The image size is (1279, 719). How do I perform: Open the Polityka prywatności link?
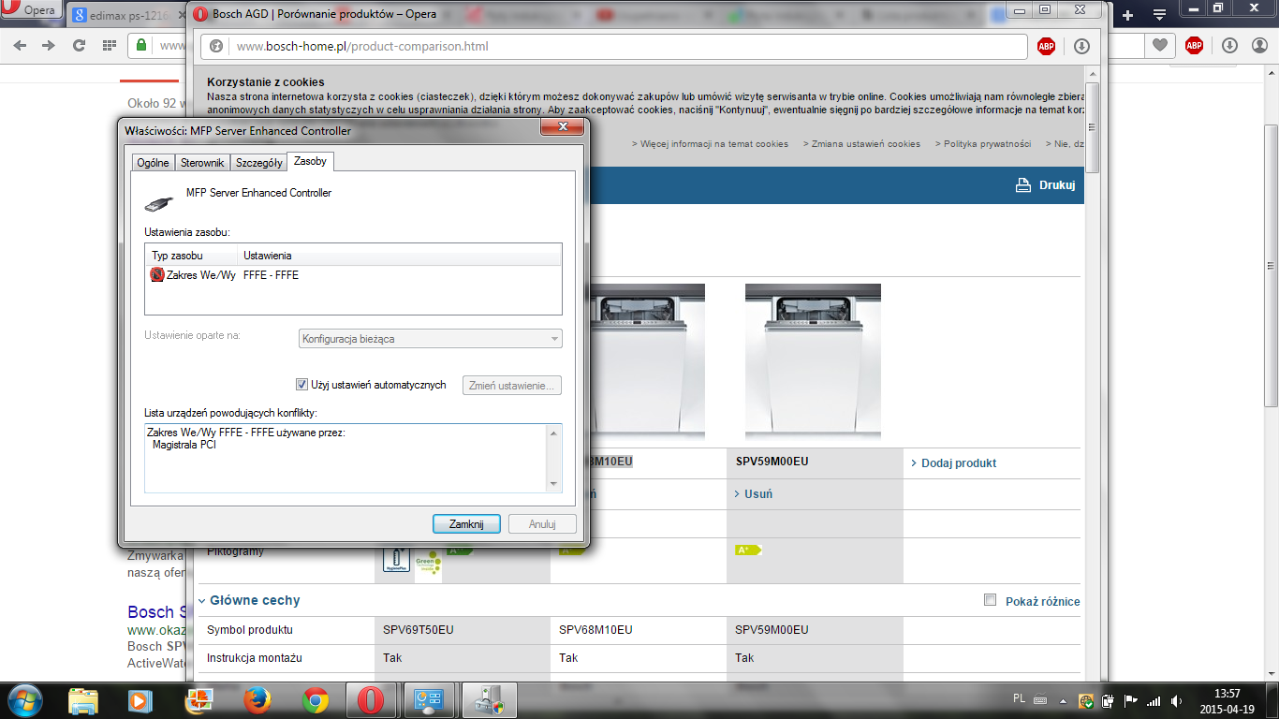tap(981, 144)
